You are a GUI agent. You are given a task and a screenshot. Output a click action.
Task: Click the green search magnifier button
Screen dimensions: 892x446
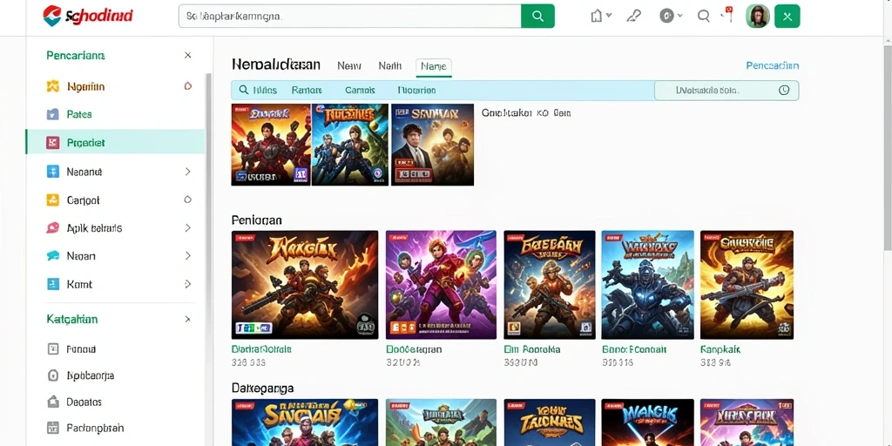click(x=537, y=16)
